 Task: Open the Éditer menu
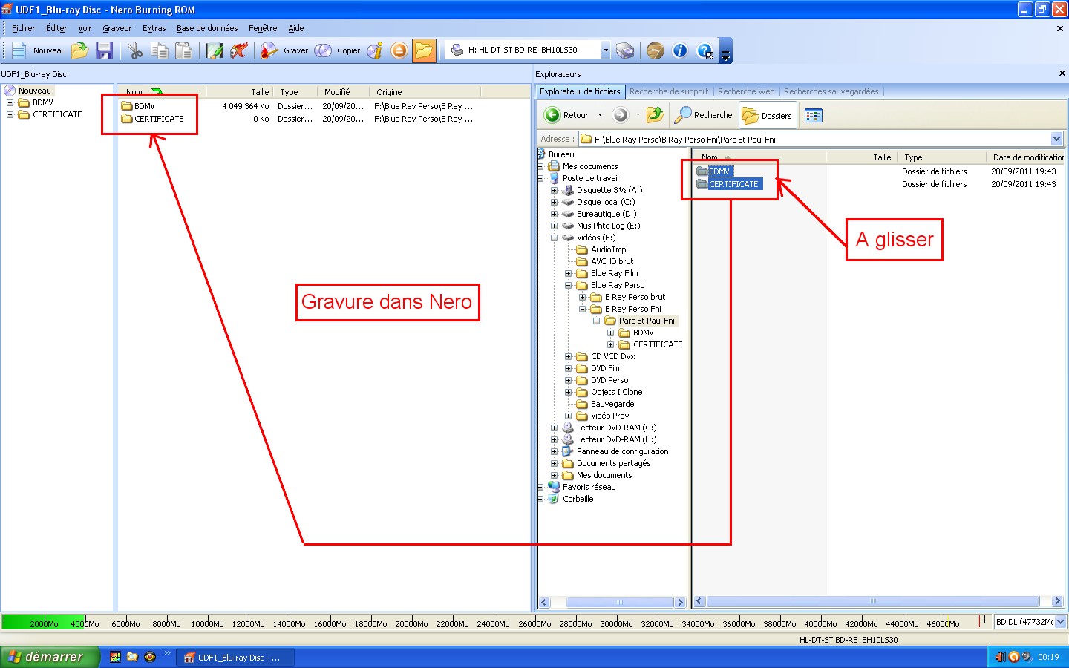(56, 28)
